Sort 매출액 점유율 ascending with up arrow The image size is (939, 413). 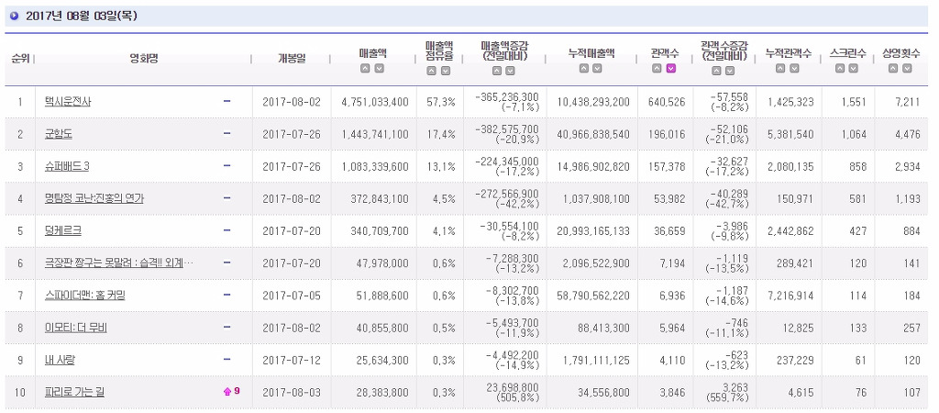click(x=431, y=71)
